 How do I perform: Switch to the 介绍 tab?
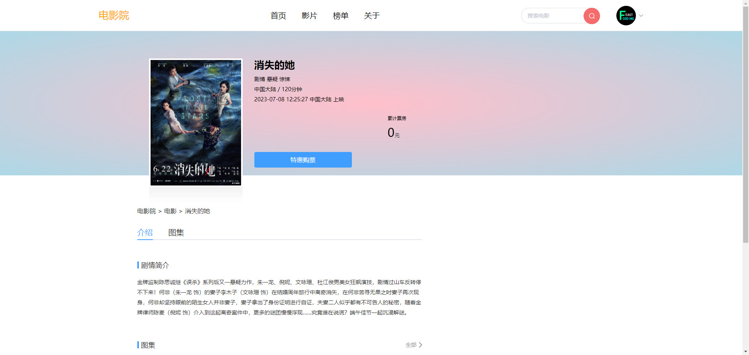145,233
